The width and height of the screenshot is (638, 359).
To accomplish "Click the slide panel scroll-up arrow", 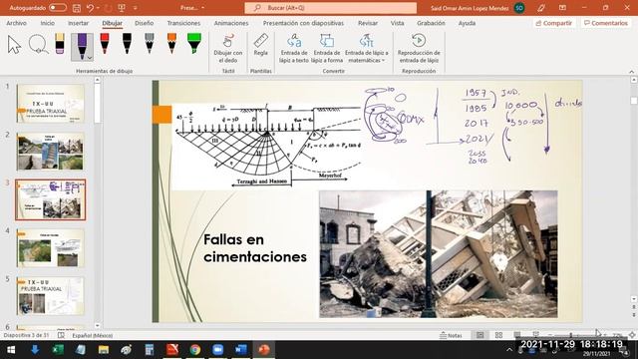I will click(x=98, y=80).
